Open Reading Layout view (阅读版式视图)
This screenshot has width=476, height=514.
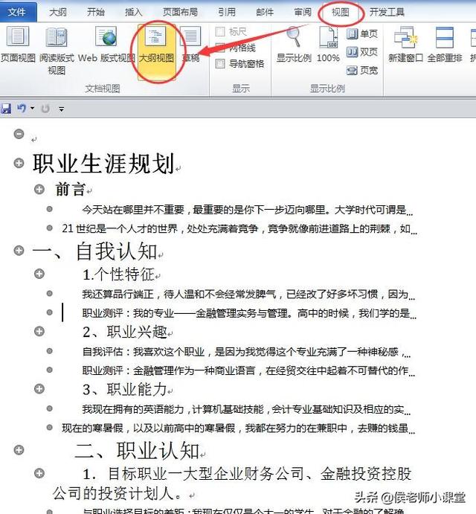[57, 51]
